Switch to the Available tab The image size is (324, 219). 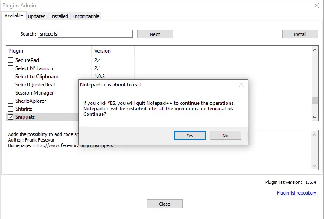14,15
